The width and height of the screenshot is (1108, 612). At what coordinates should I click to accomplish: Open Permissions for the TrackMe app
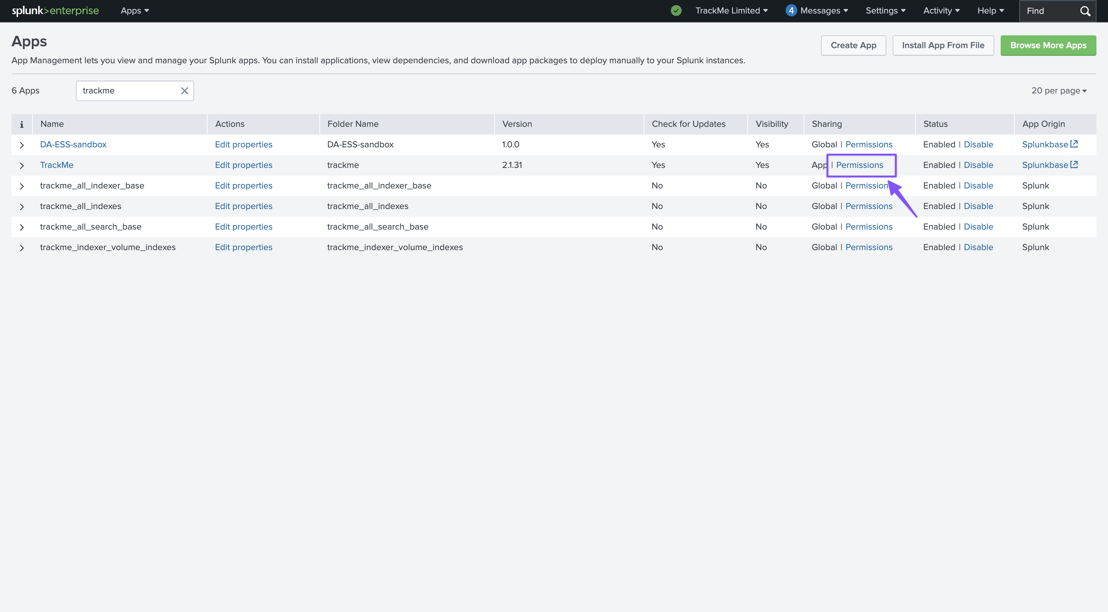[x=859, y=165]
